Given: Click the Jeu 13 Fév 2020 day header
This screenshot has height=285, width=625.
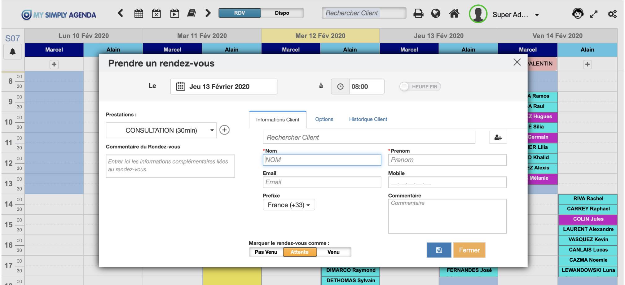Looking at the screenshot, I should 439,36.
